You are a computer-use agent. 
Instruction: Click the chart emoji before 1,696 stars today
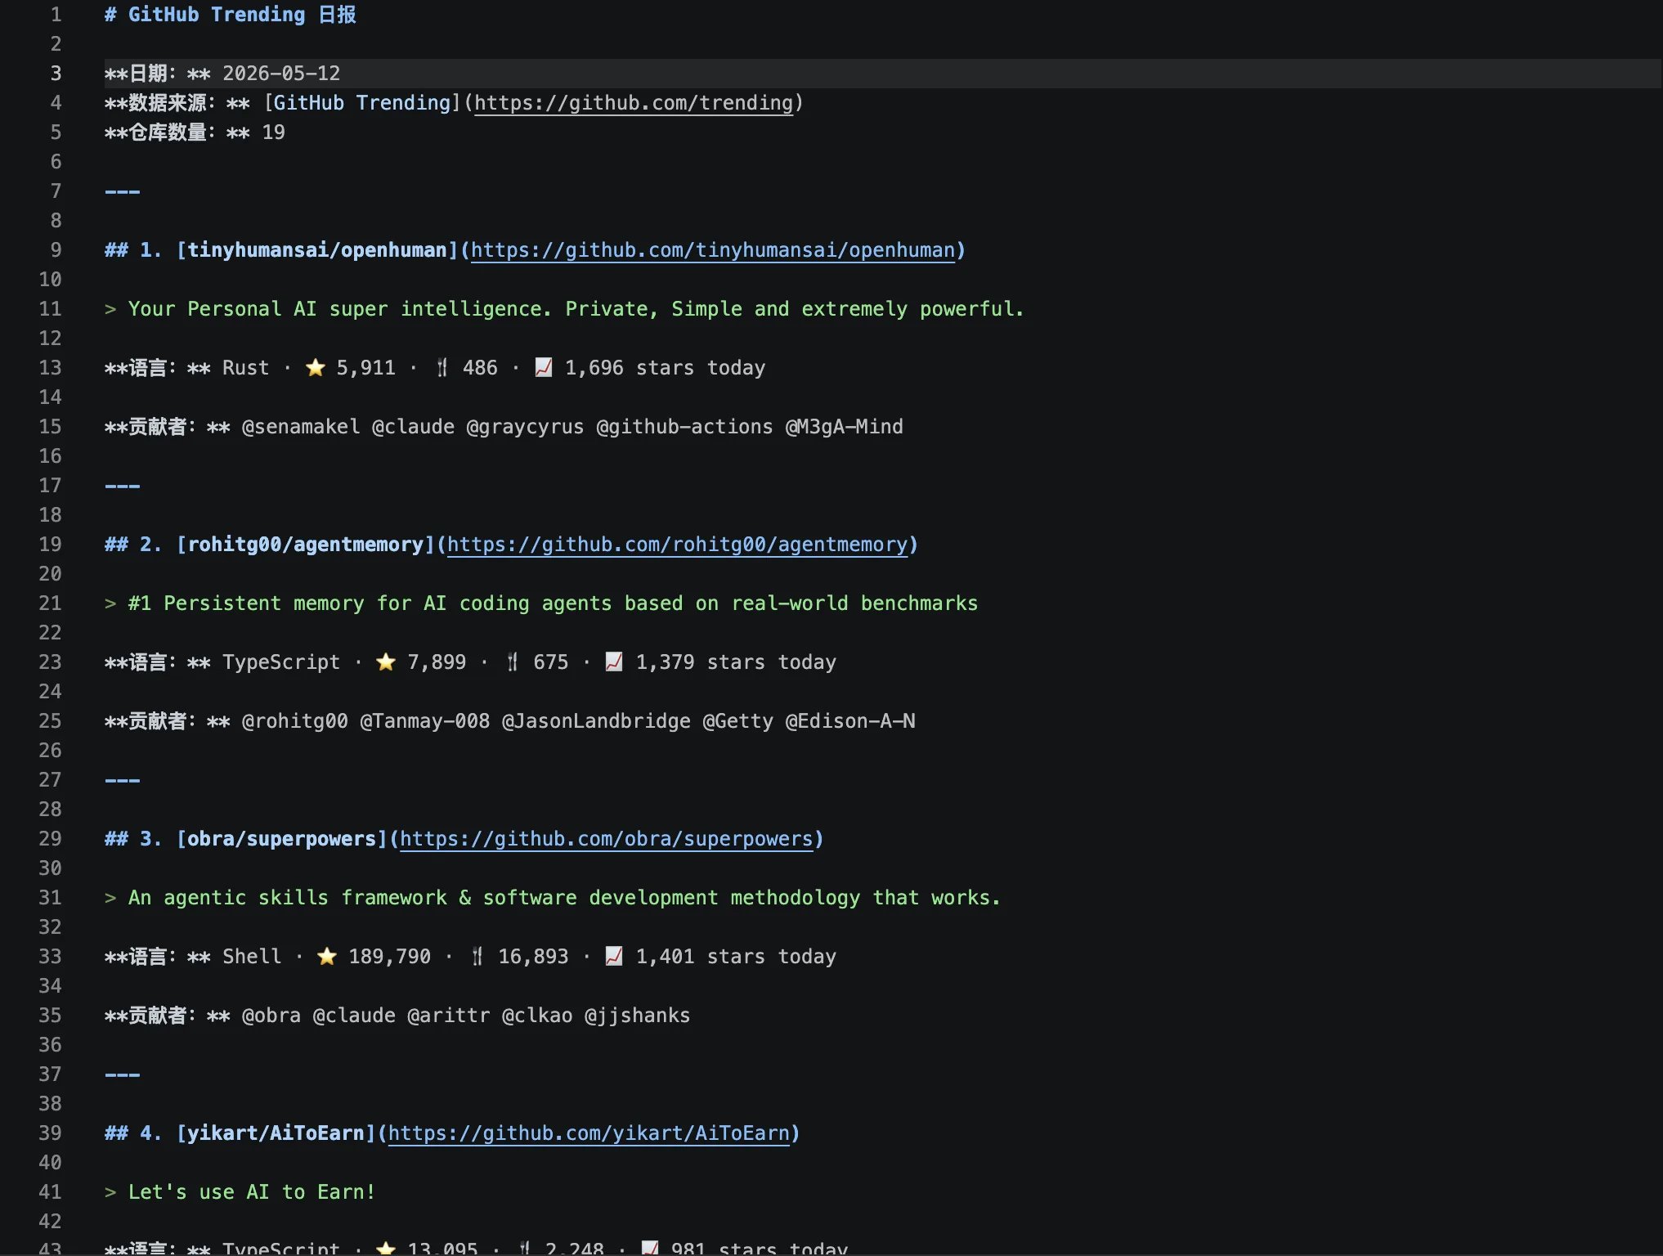coord(544,368)
